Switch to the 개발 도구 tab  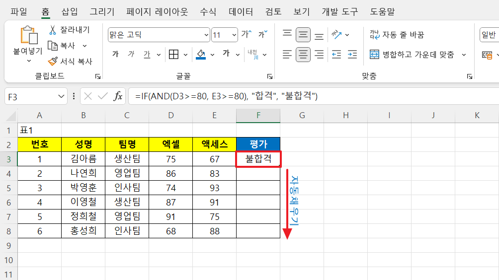pyautogui.click(x=340, y=12)
